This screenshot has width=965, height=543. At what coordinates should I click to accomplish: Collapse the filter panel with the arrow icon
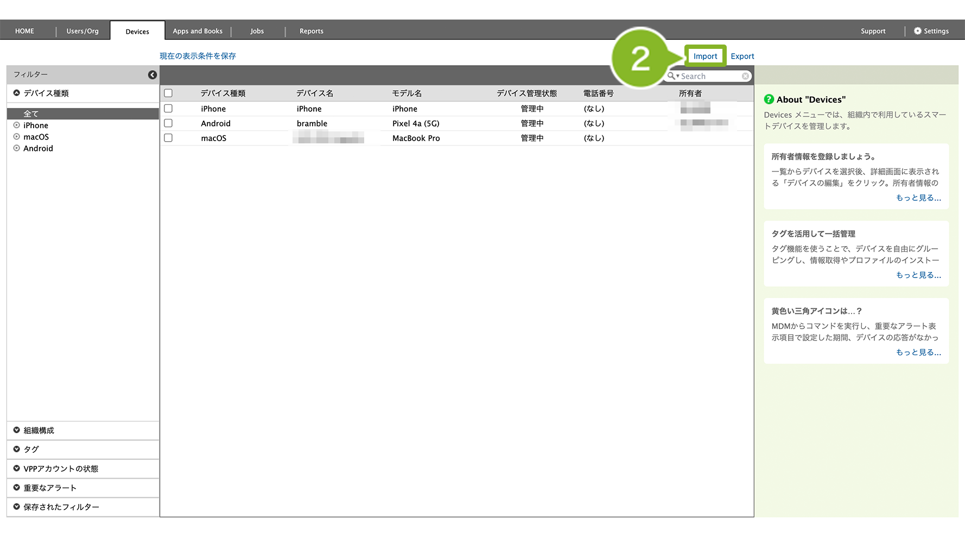pos(153,75)
